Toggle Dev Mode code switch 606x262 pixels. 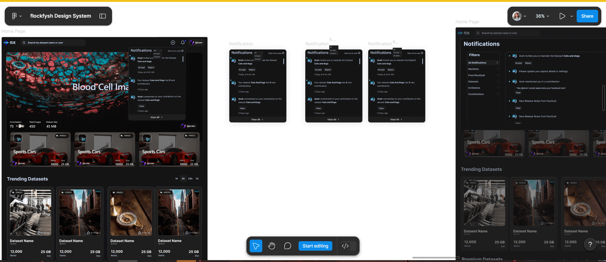[348, 246]
